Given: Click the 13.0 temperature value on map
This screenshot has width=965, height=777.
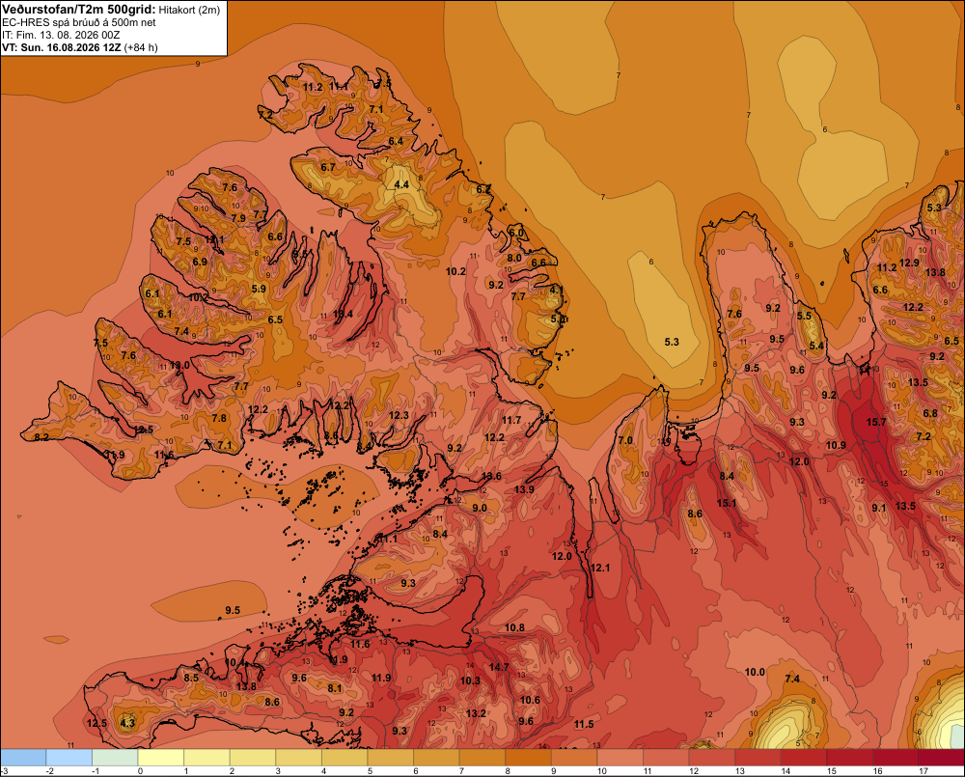Looking at the screenshot, I should tap(179, 365).
